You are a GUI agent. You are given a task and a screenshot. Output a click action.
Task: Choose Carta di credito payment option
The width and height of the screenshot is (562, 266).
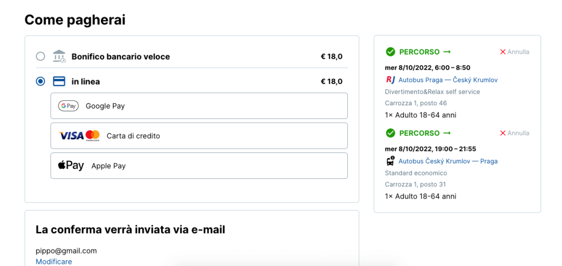coord(199,135)
